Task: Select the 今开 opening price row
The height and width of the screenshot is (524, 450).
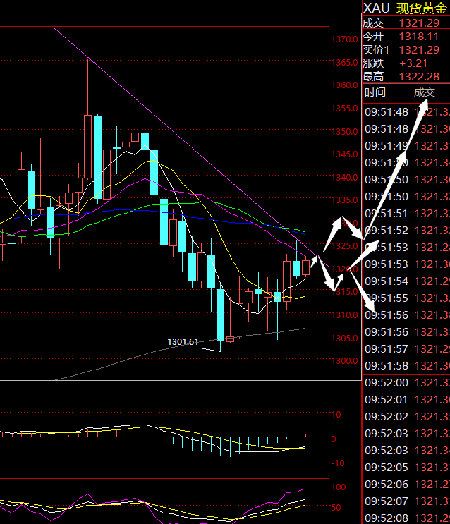Action: [406, 36]
